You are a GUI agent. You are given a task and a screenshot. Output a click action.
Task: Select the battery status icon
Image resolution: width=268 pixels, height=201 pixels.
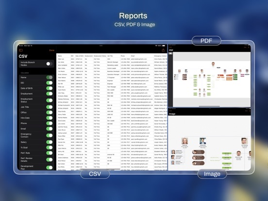tap(164, 46)
